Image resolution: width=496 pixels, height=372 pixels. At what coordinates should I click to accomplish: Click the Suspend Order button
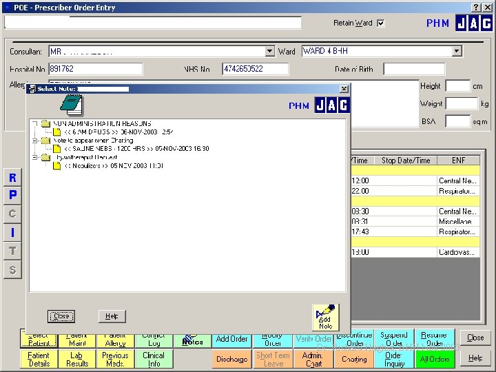tap(394, 338)
